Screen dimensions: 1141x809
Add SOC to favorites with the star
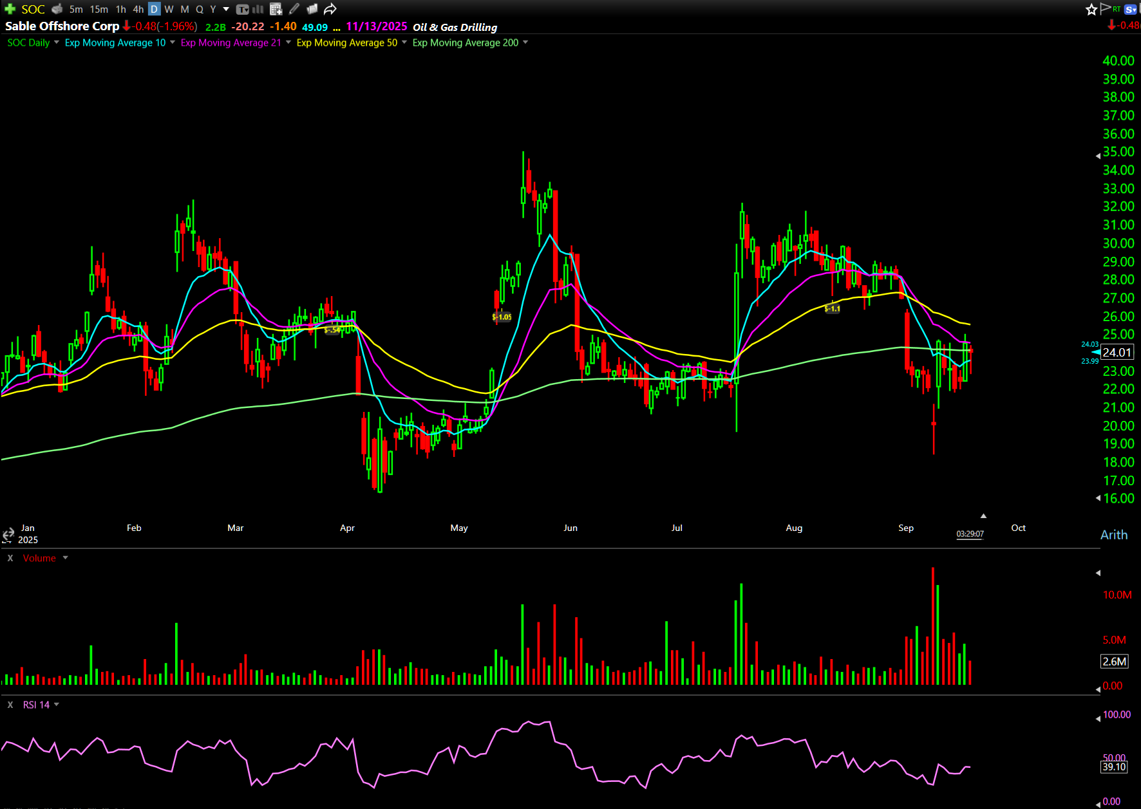click(x=1091, y=9)
